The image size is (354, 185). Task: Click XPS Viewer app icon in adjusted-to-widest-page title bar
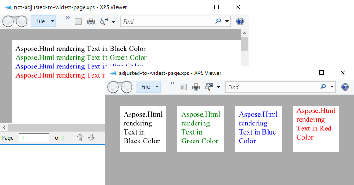click(113, 73)
